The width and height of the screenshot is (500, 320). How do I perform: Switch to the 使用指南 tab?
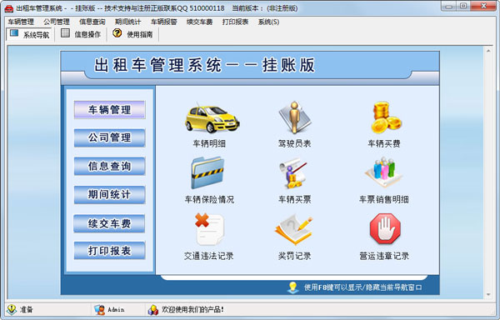[132, 34]
